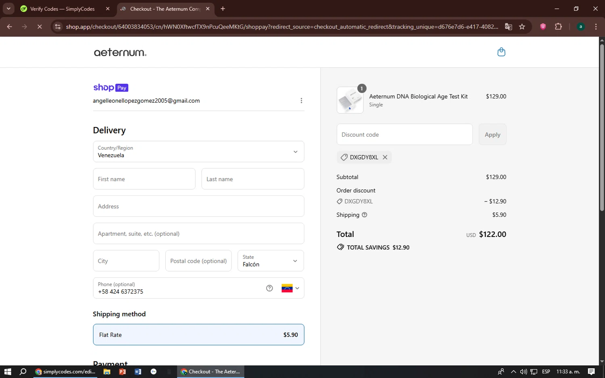Open Word from taskbar
The image size is (605, 378).
pyautogui.click(x=138, y=372)
